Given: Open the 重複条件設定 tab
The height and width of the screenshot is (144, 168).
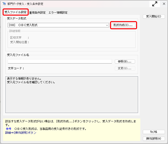Looking at the screenshot, I should [x=37, y=13].
